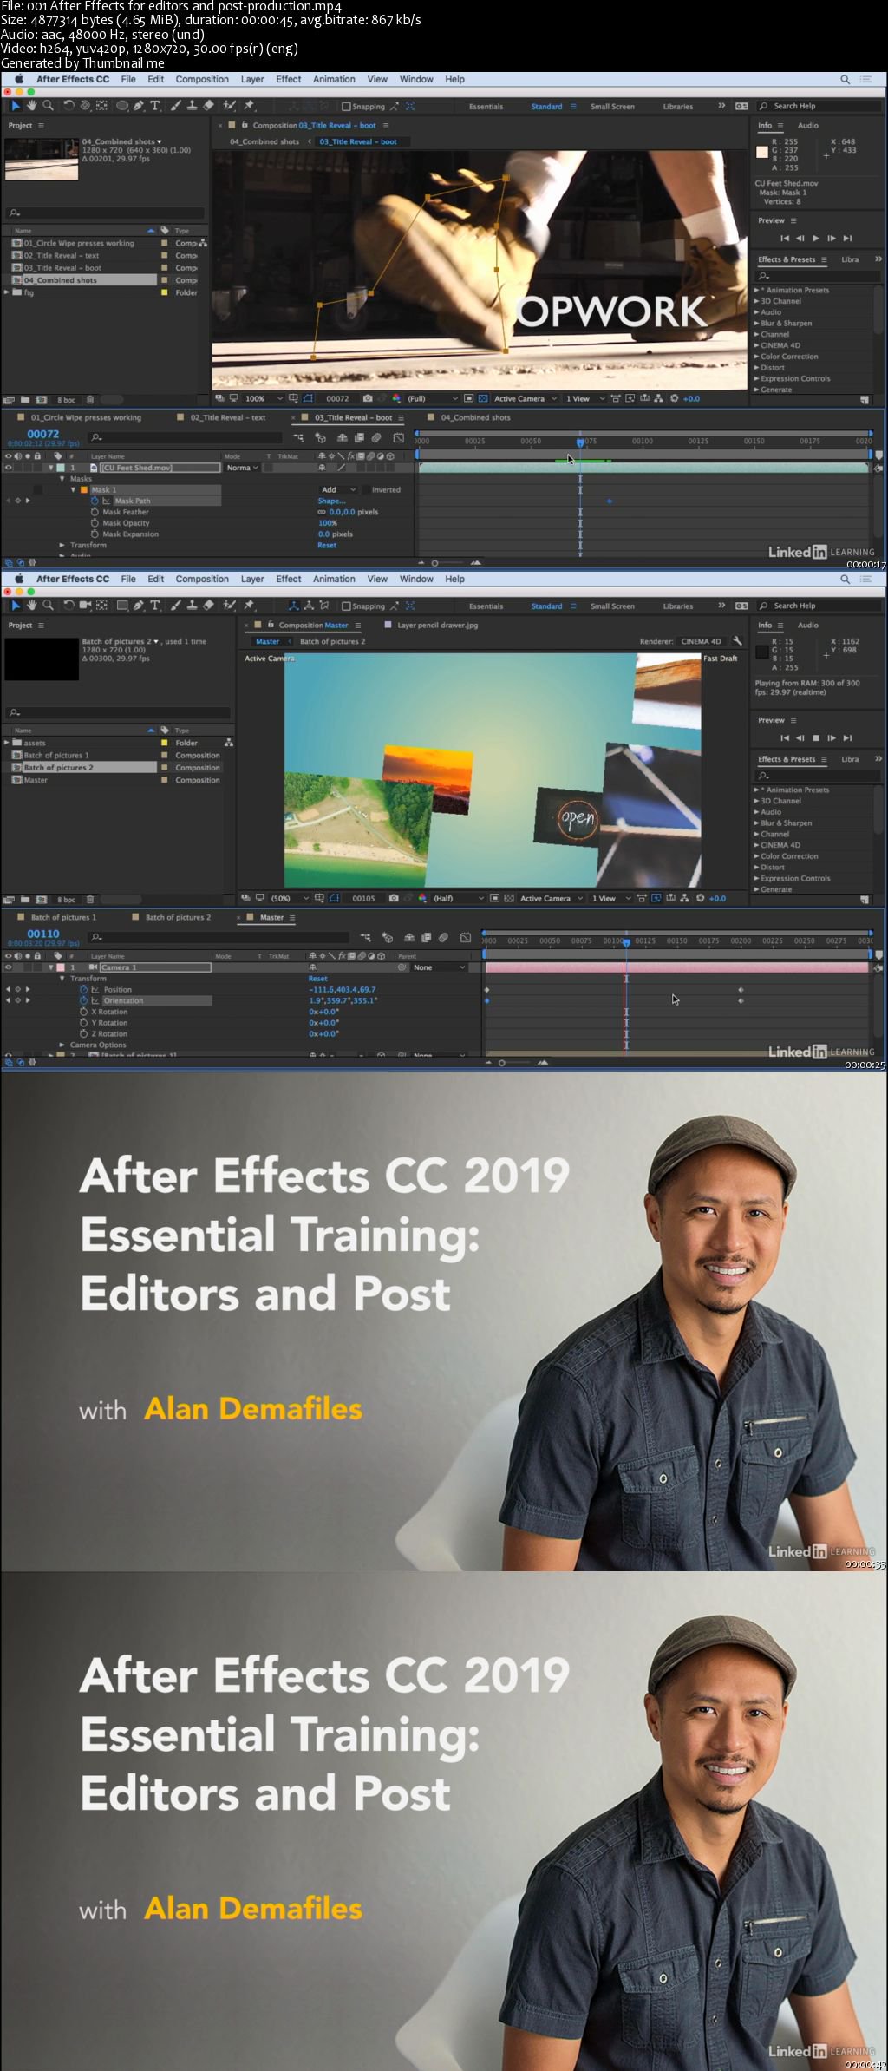The height and width of the screenshot is (2071, 888).
Task: Click the Stop button in the lower Preview panel
Action: pyautogui.click(x=815, y=737)
